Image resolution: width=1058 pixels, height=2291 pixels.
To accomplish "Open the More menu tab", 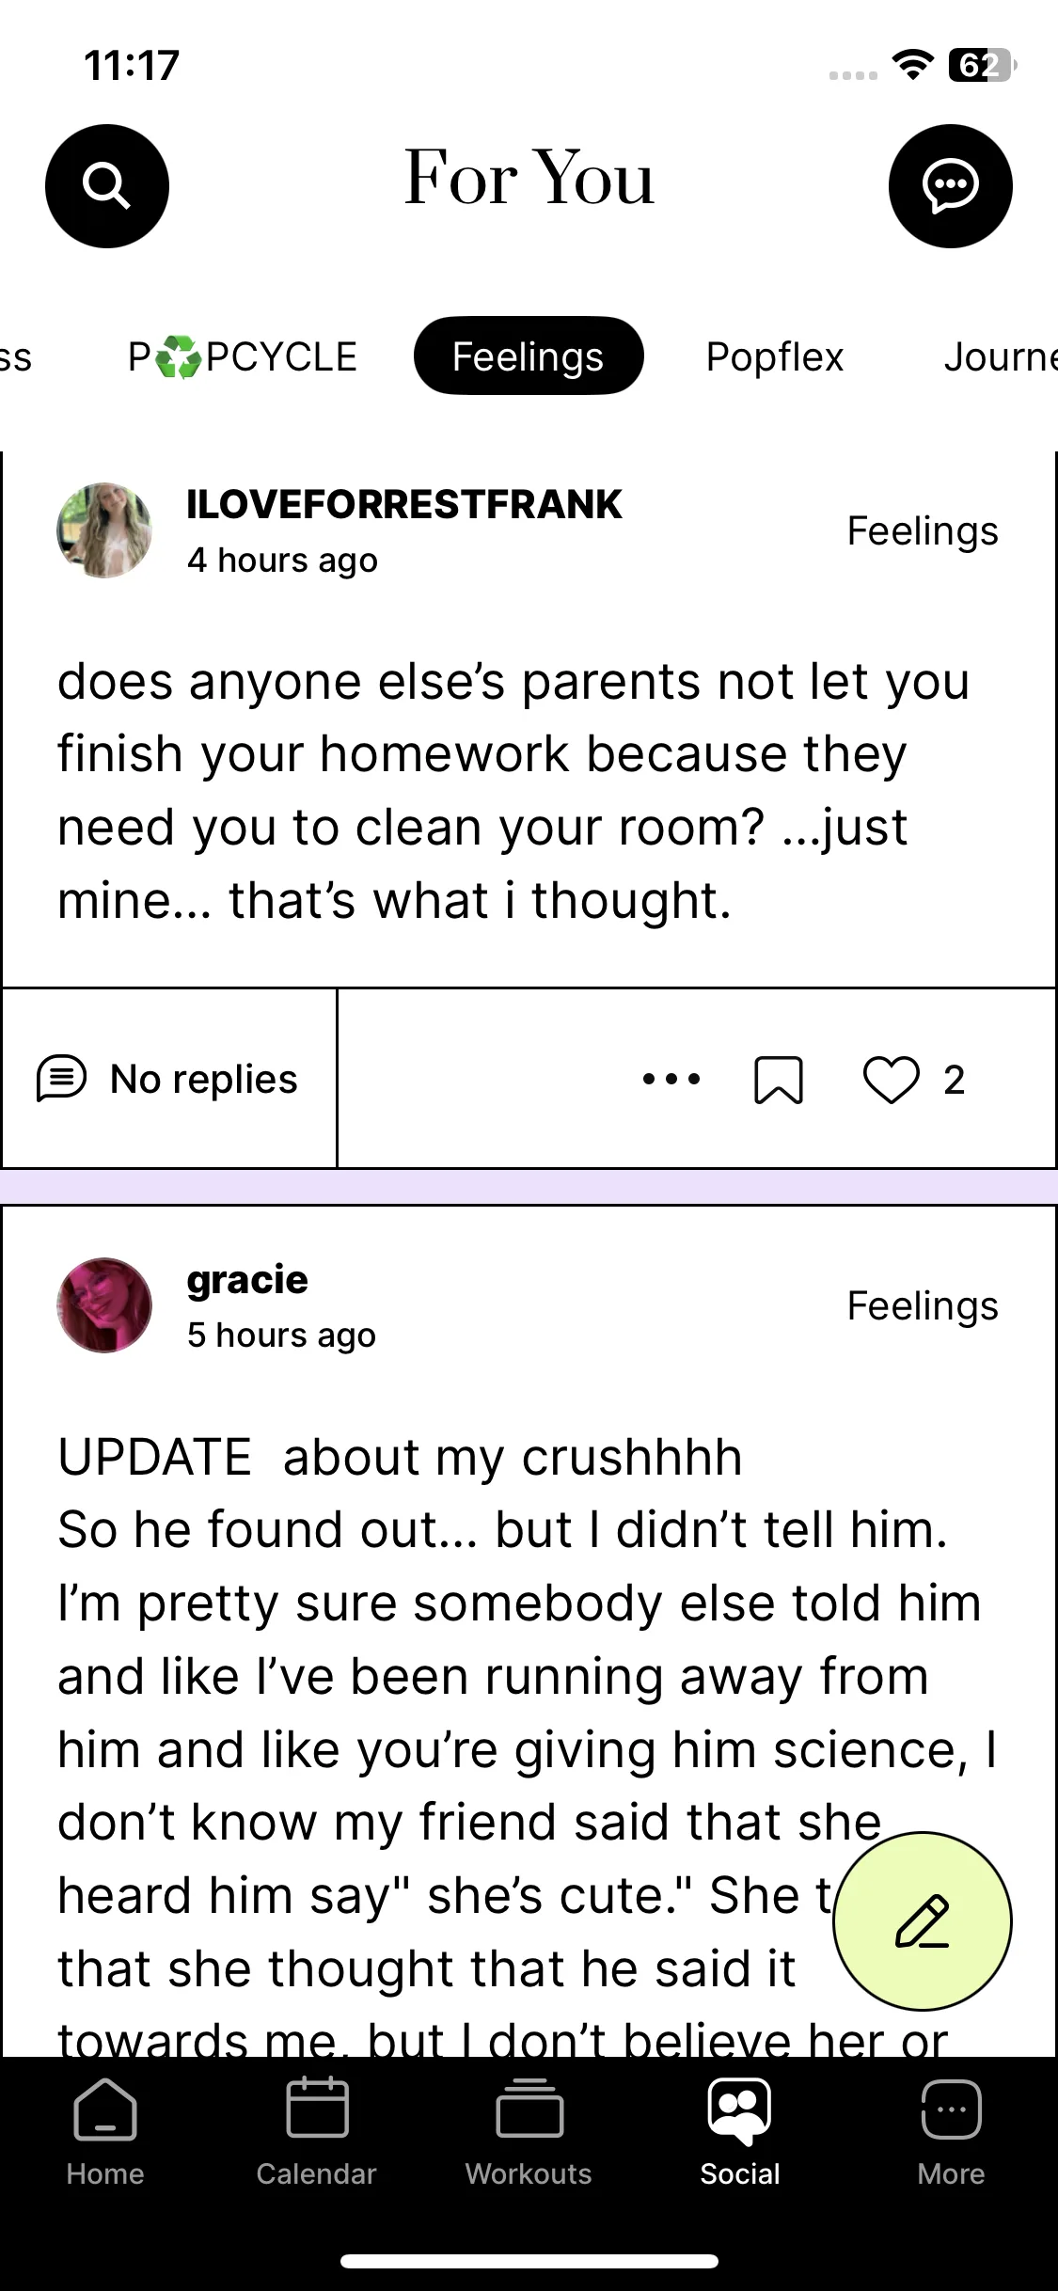I will (951, 2132).
